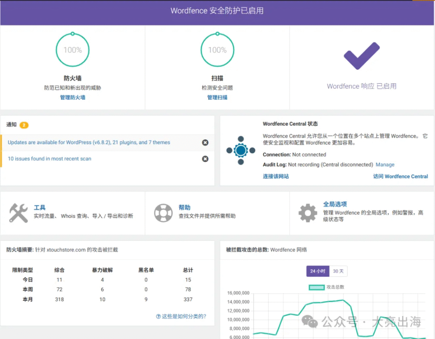This screenshot has width=435, height=339.
Task: Open the WordPress updates available notification link
Action: tap(89, 142)
